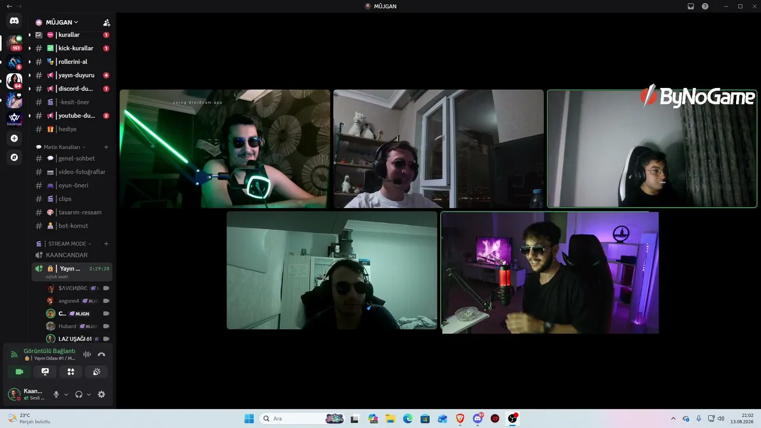Screen dimensions: 761x428
Task: Select the Yayın voice channel row
Action: click(x=73, y=271)
